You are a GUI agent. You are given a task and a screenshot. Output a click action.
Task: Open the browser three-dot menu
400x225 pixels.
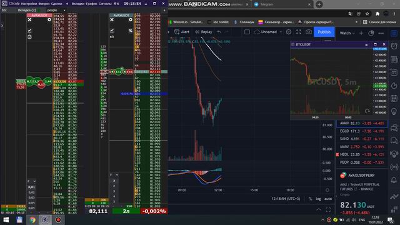click(x=394, y=14)
